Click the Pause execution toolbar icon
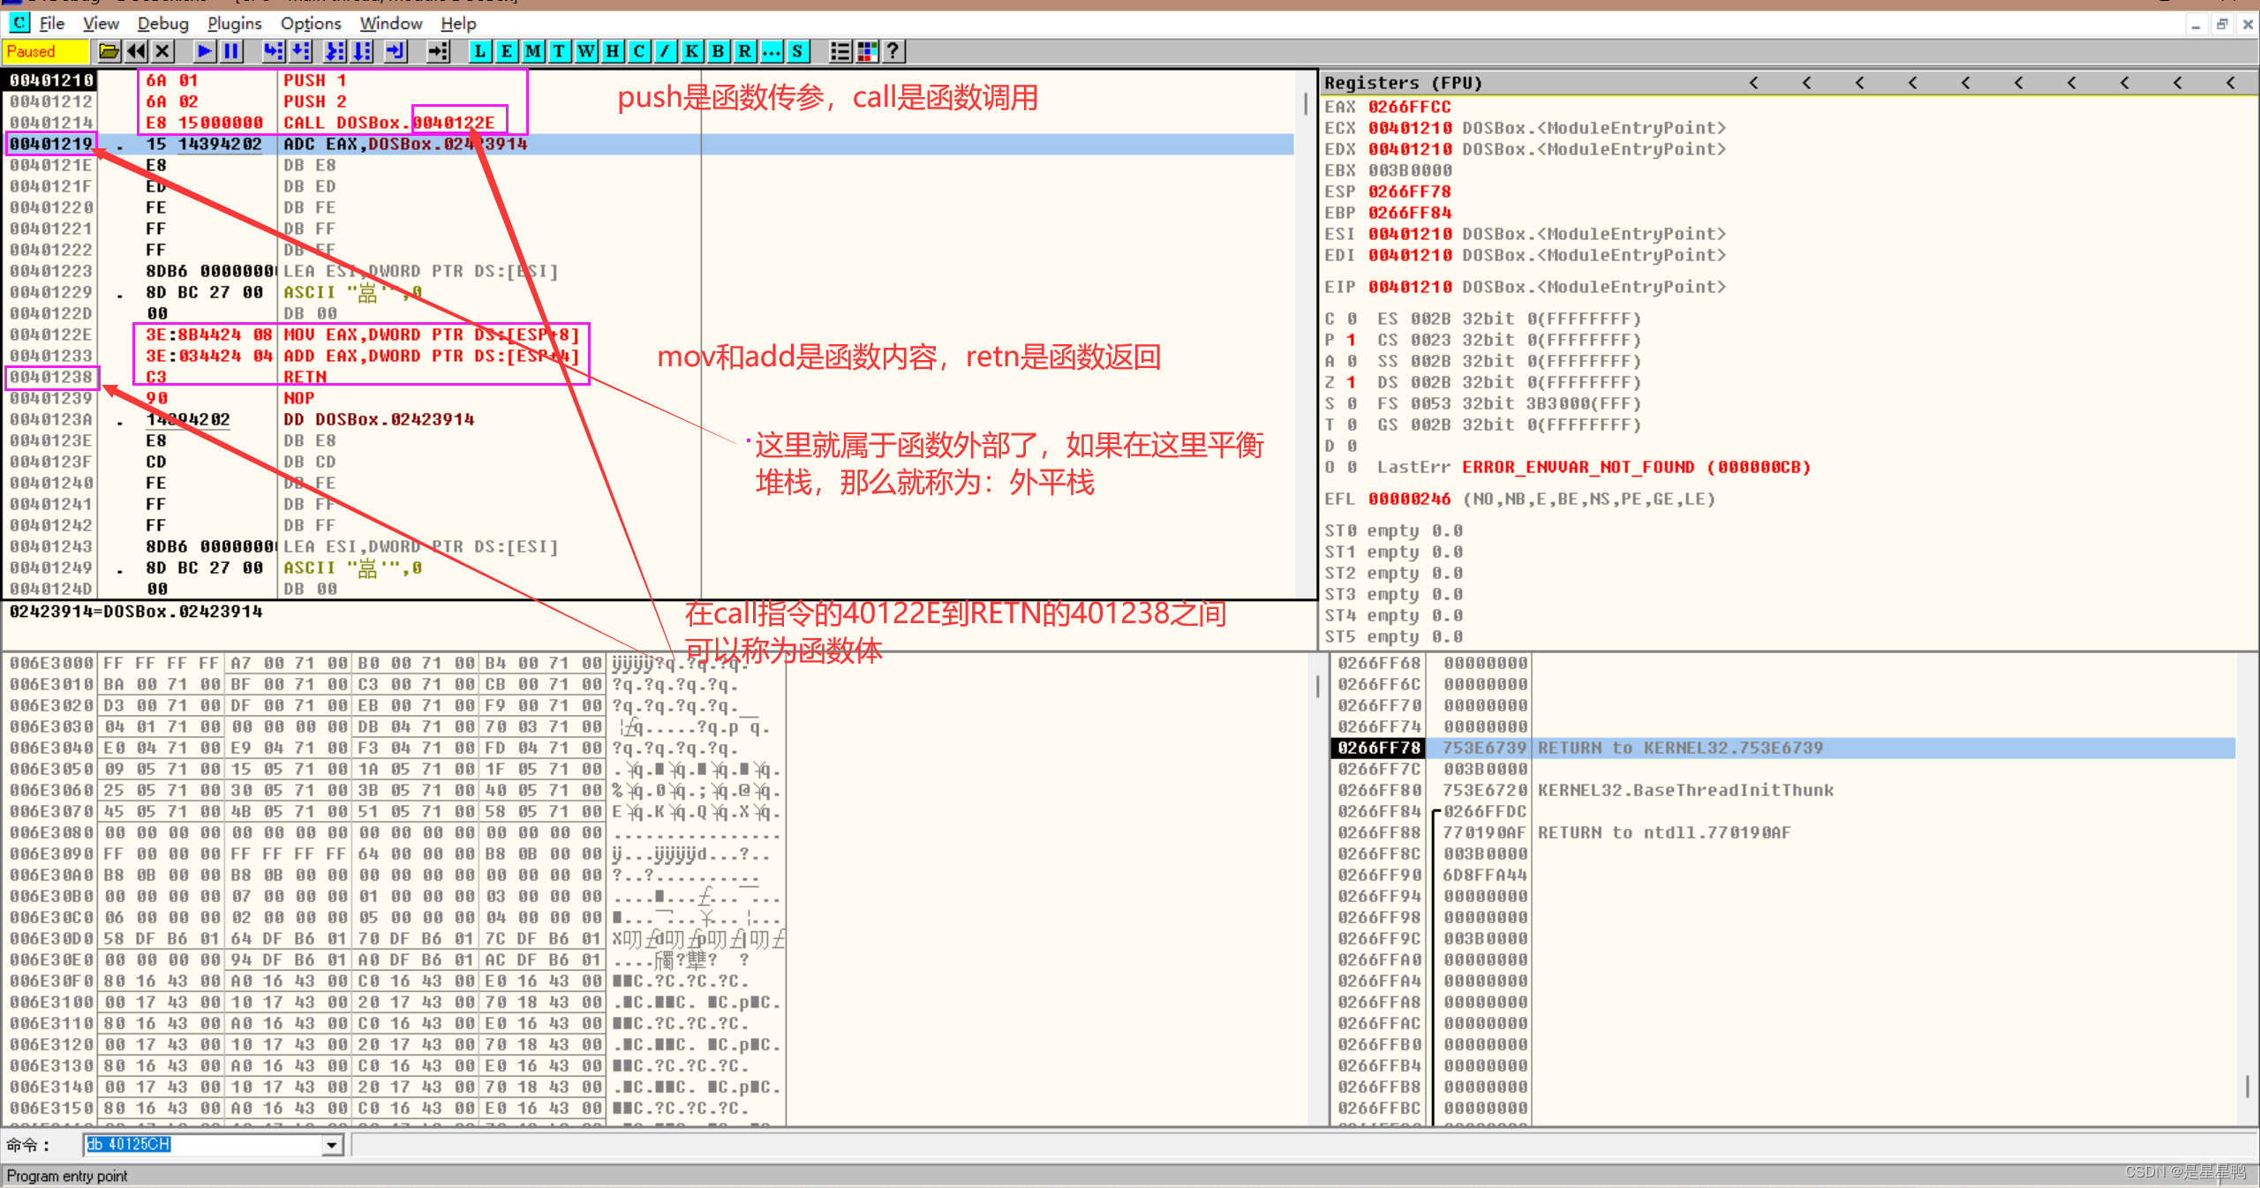 (231, 51)
